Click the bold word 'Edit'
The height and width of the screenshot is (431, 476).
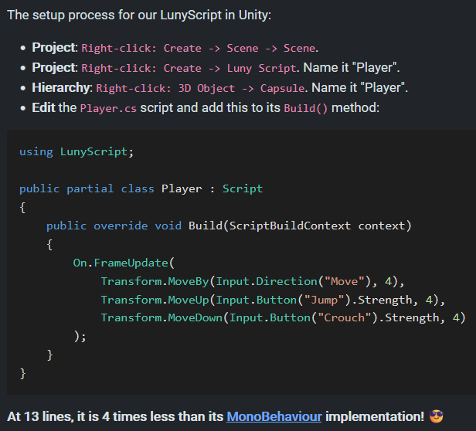click(x=43, y=107)
